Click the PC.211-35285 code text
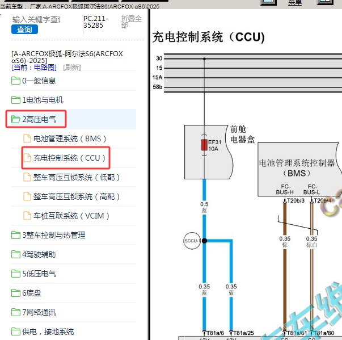The height and width of the screenshot is (340, 342). [96, 22]
